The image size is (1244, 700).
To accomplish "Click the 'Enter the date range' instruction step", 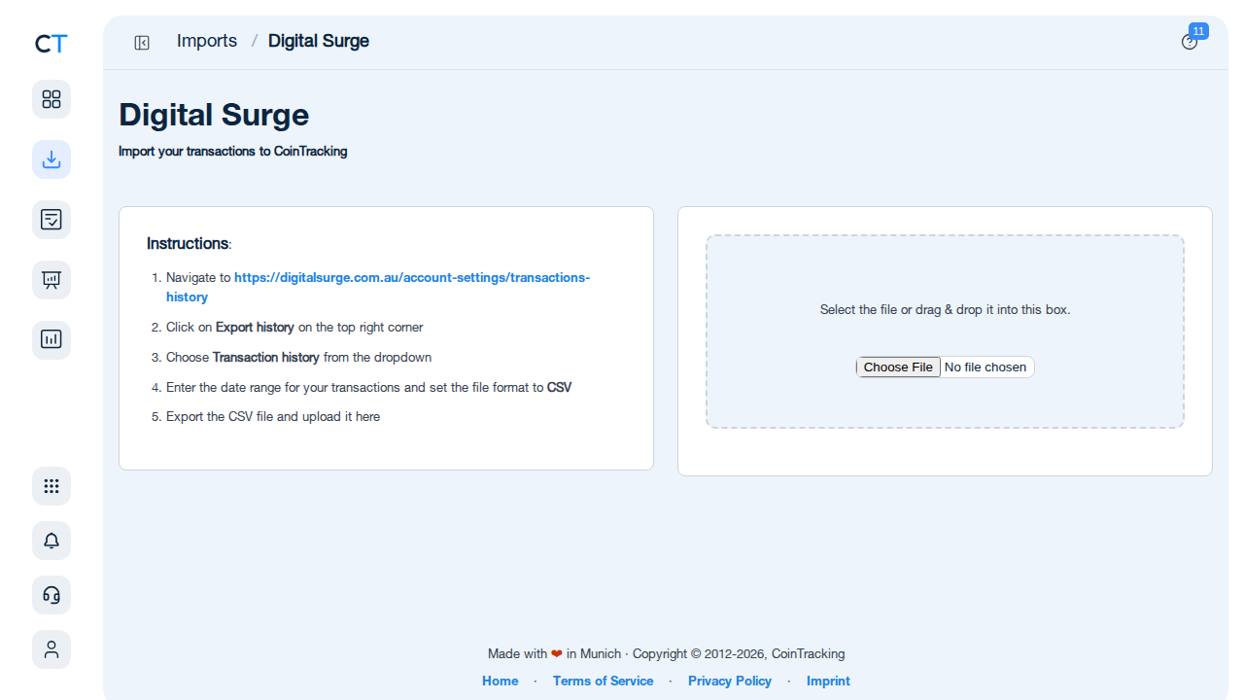I will point(368,387).
